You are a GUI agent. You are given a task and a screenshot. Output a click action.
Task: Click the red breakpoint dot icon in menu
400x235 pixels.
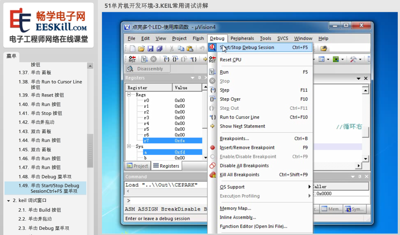(x=212, y=147)
